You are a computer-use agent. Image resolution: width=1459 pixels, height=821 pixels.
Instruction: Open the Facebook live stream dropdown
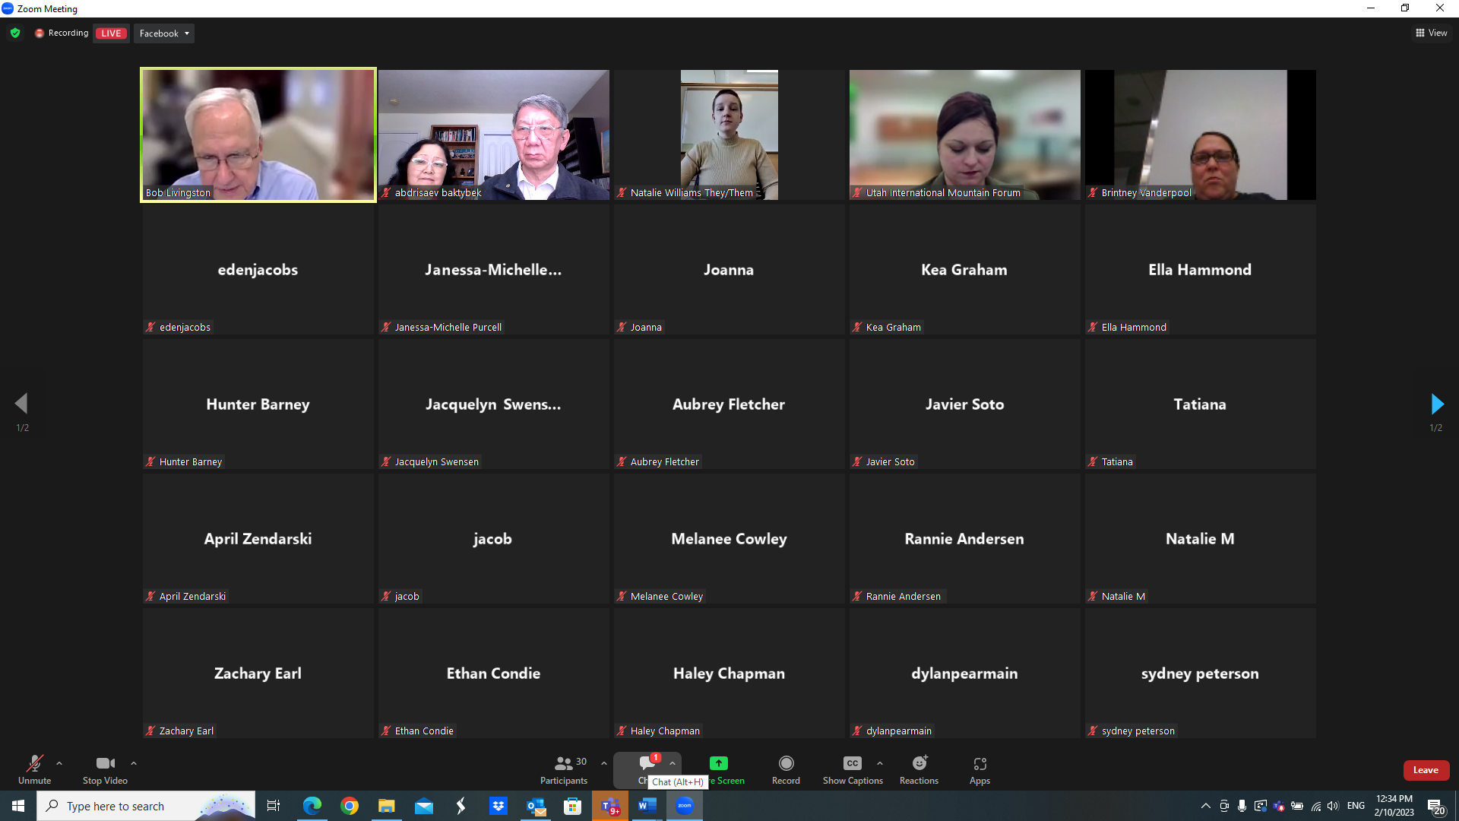click(x=164, y=33)
